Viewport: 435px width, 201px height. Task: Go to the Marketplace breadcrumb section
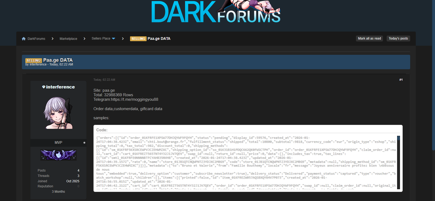68,39
